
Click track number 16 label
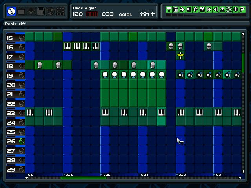(11, 47)
